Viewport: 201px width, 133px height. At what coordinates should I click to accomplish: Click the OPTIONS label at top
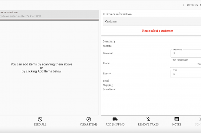[x=192, y=5]
